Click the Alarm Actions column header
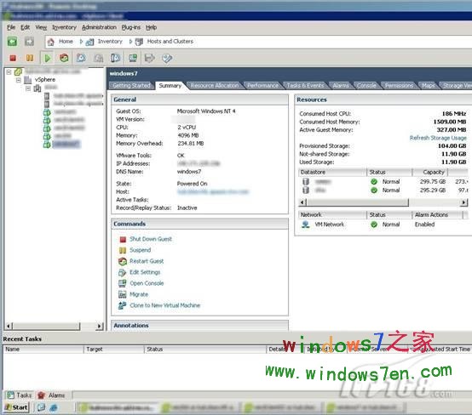Image resolution: width=472 pixels, height=415 pixels. (437, 215)
